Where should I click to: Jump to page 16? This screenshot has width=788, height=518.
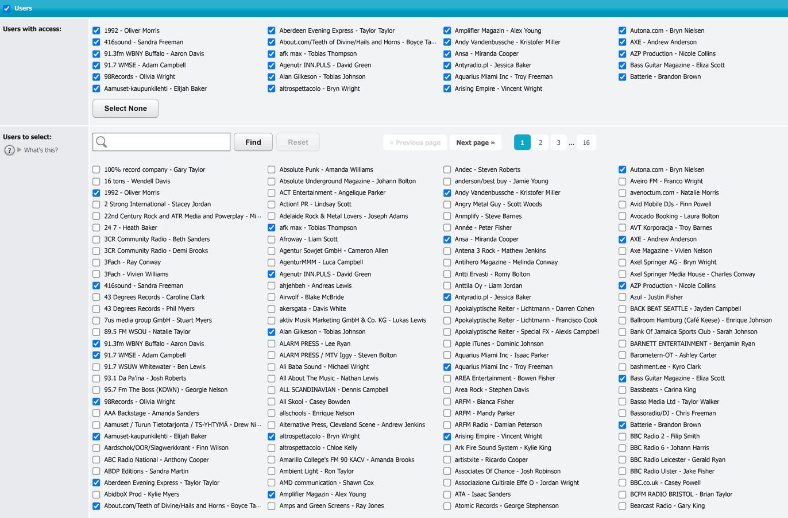coord(586,142)
